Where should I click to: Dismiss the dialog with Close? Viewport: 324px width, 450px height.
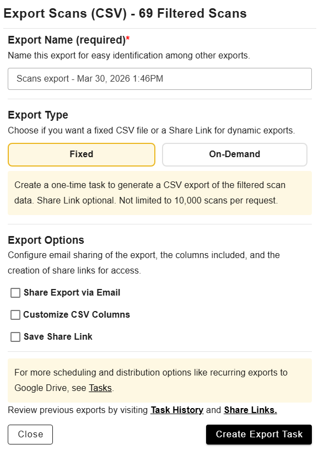coord(30,434)
